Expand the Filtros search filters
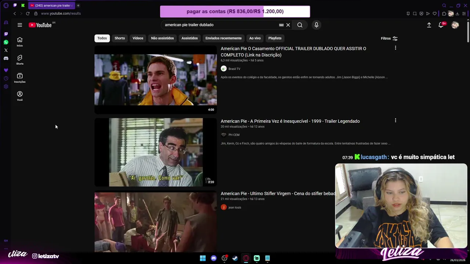Viewport: 470px width, 264px height. tap(389, 38)
